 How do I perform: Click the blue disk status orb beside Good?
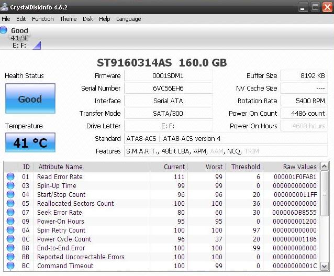pos(4,30)
